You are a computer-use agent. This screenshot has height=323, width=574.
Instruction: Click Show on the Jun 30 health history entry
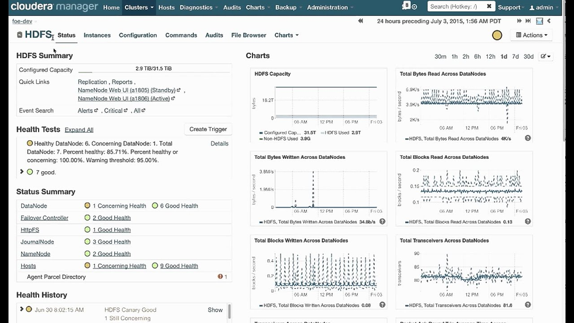(x=216, y=310)
